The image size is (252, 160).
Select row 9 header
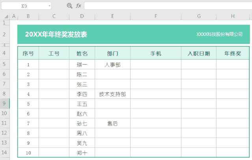point(4,104)
